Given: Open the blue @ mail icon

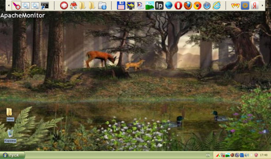Looking at the screenshot, I should (x=245, y=5).
